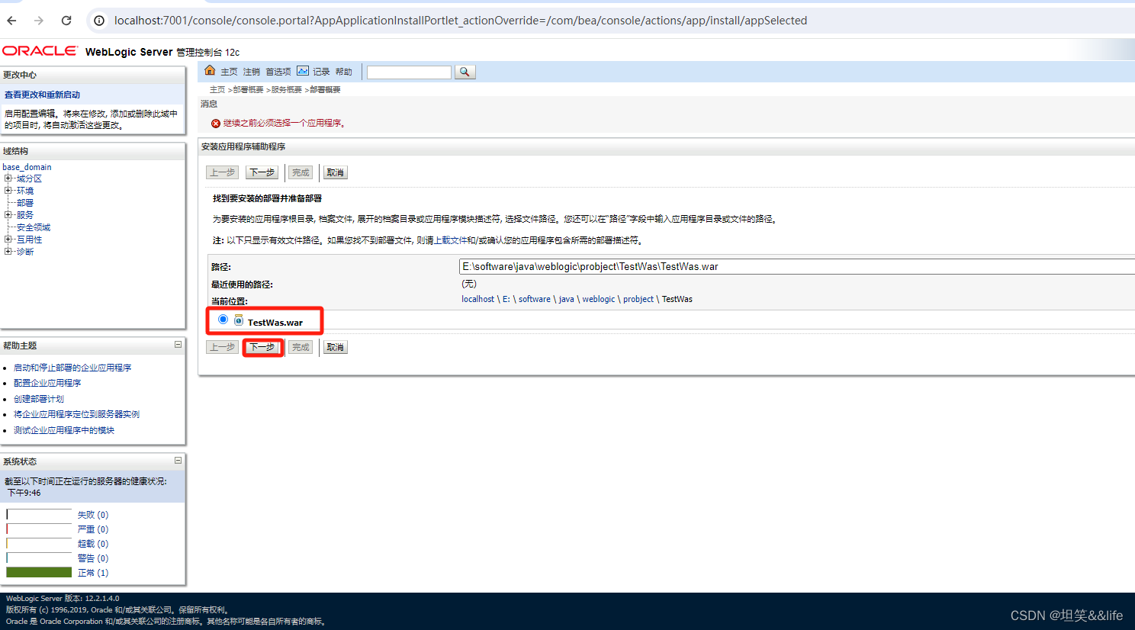Collapse the 系统状态 panel
Image resolution: width=1135 pixels, height=630 pixels.
click(178, 461)
